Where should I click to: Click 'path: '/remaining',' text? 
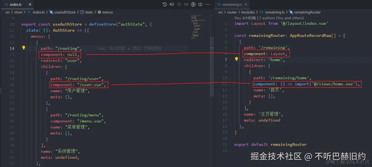(x=267, y=48)
